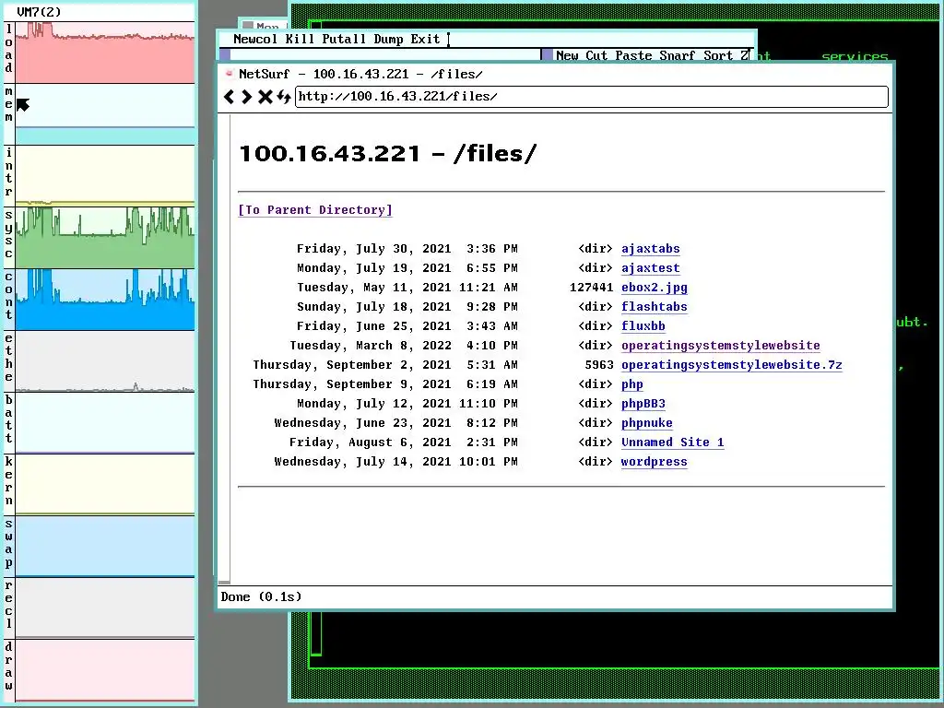
Task: Open the ajaxtabs directory link
Action: coord(650,249)
